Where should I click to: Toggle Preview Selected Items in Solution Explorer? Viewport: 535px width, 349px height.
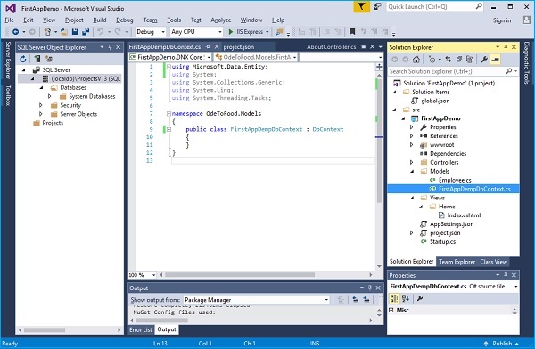click(x=495, y=60)
